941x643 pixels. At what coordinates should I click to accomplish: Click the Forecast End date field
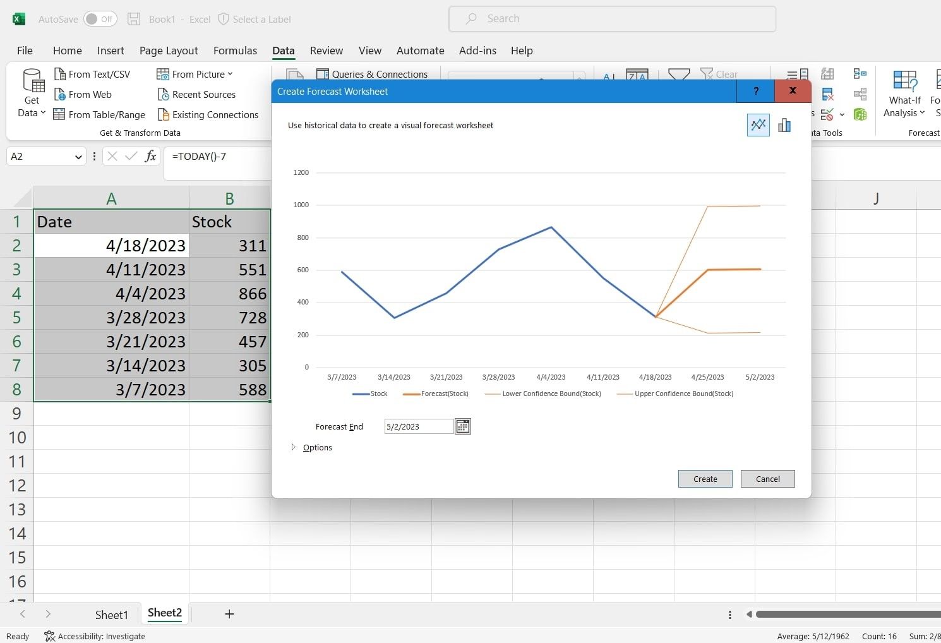click(419, 426)
